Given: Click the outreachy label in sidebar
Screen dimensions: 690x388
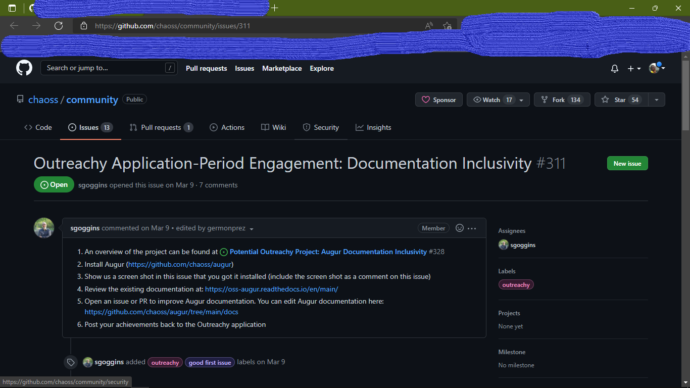Looking at the screenshot, I should coord(516,285).
